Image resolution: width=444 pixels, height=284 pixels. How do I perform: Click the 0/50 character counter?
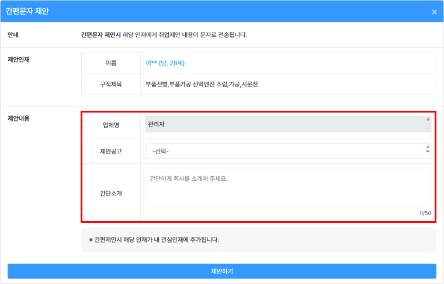coord(425,213)
